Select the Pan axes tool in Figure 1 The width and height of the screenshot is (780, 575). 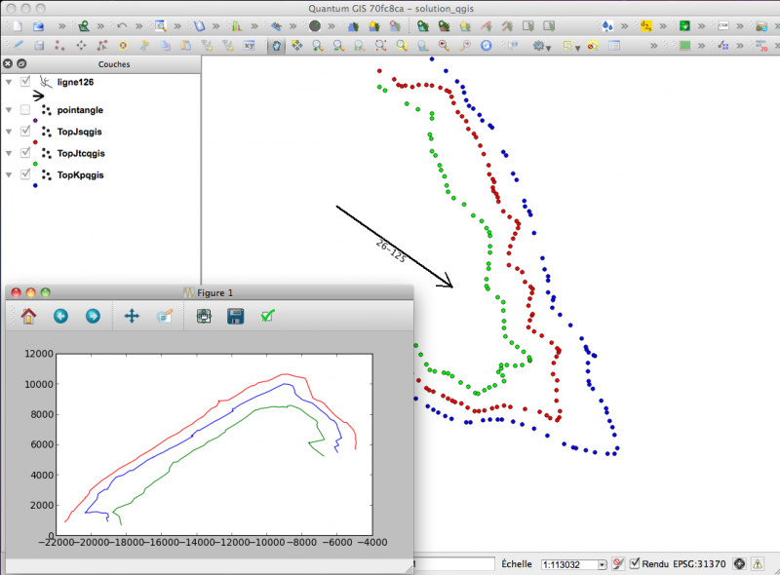133,316
